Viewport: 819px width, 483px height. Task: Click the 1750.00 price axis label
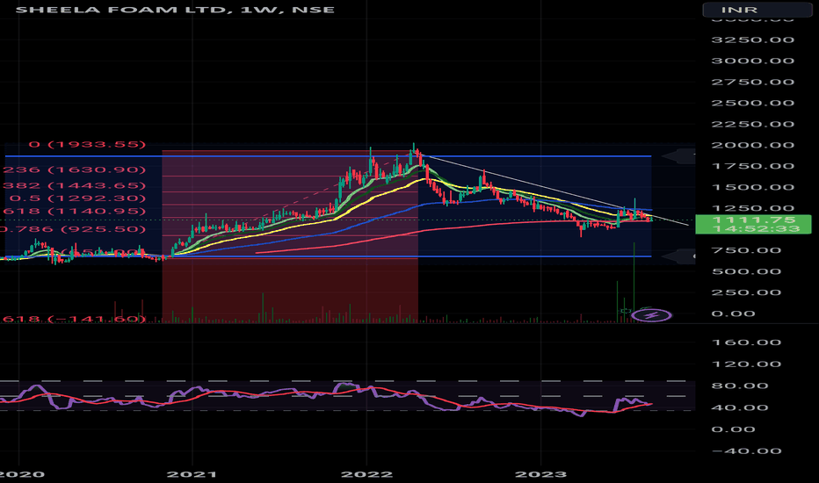[x=753, y=166]
